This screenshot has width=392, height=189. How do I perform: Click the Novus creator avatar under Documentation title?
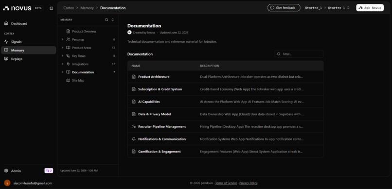click(x=129, y=33)
